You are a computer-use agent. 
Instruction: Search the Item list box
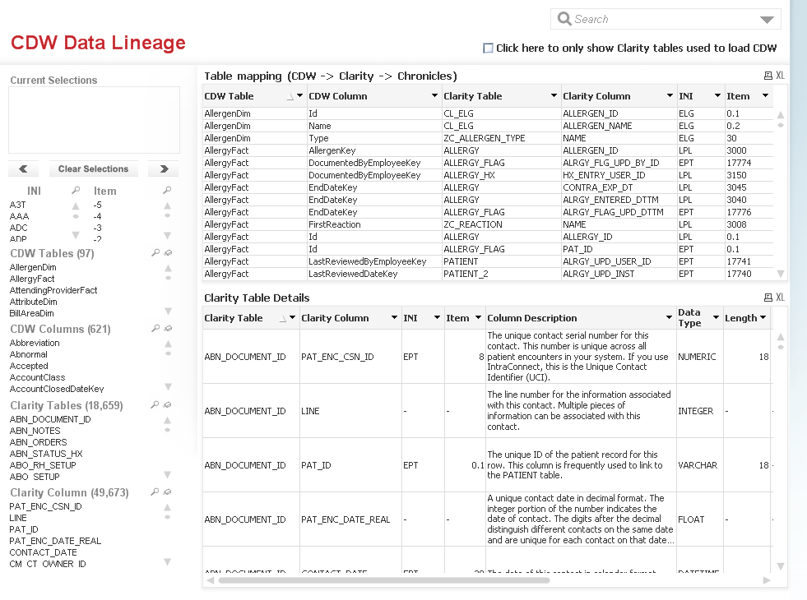click(167, 191)
